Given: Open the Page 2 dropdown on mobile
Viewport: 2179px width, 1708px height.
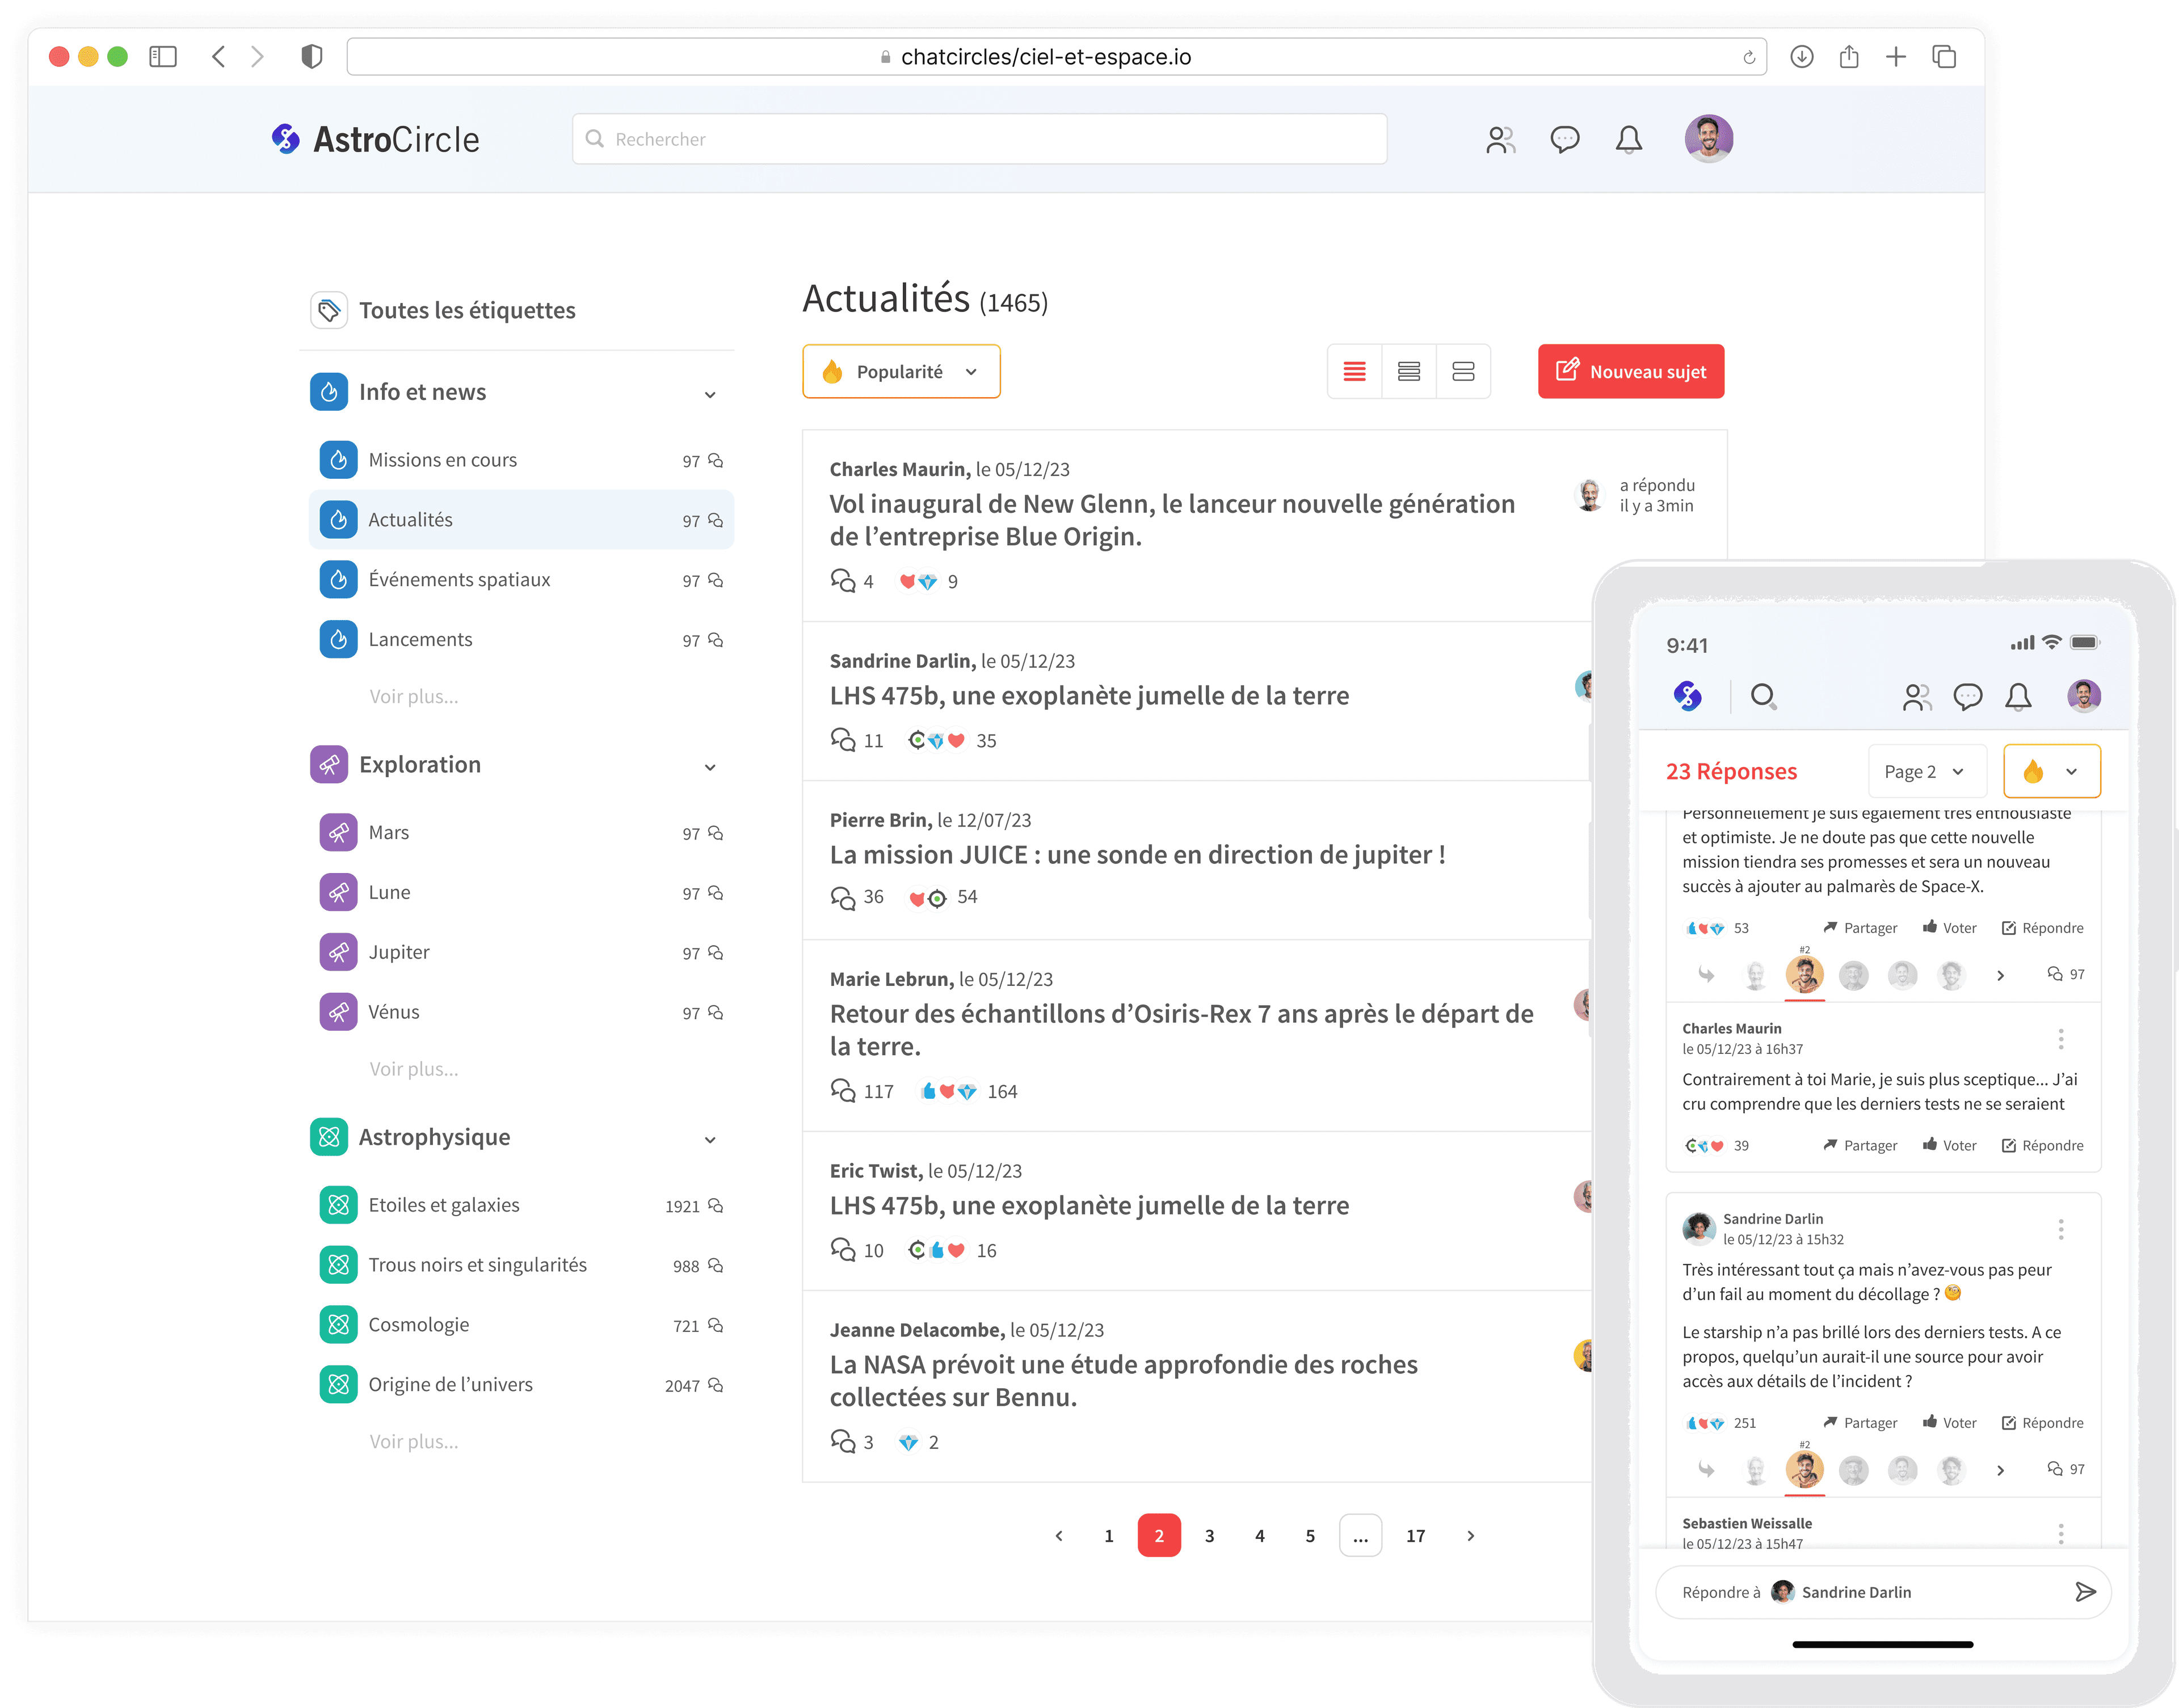Looking at the screenshot, I should [x=1924, y=771].
